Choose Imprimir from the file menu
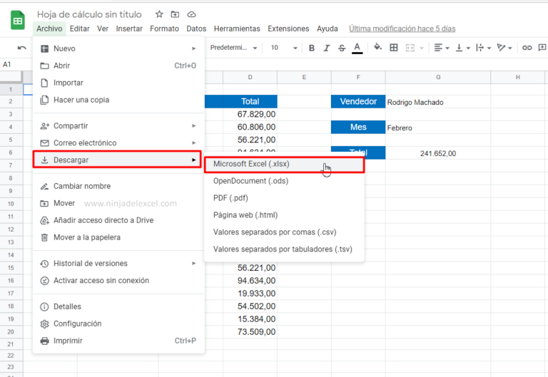Screen dimensions: 548x377 click(x=118, y=341)
